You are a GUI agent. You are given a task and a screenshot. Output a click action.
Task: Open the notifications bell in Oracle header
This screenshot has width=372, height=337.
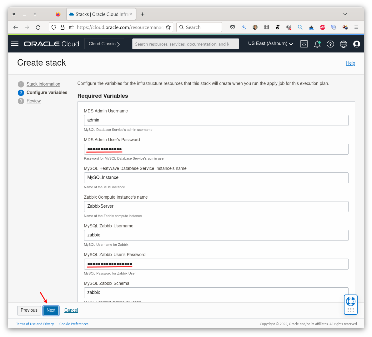tap(317, 44)
